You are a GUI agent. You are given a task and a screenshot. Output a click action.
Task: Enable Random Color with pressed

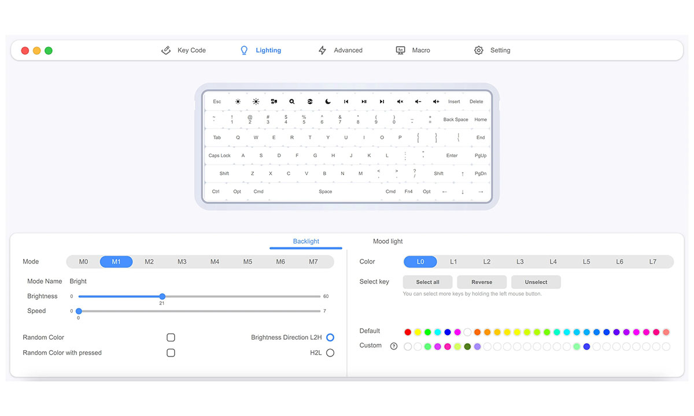pos(171,352)
